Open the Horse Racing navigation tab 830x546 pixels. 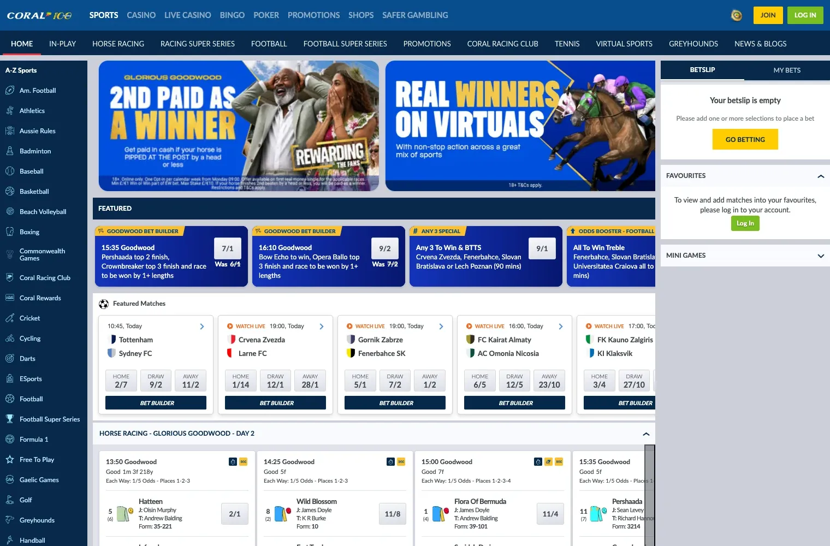click(118, 44)
